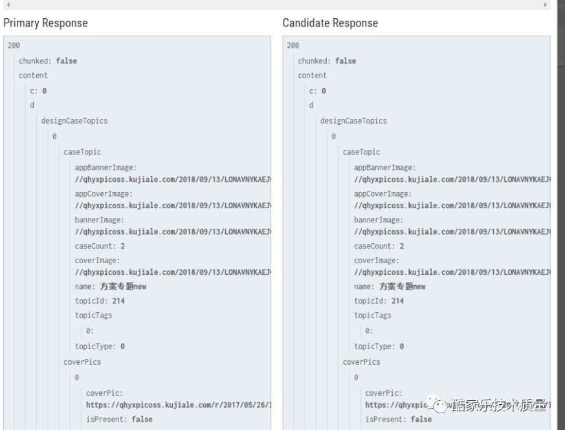Click 'isPresent: false' in Primary Response
Screen dimensions: 565x430
click(119, 420)
